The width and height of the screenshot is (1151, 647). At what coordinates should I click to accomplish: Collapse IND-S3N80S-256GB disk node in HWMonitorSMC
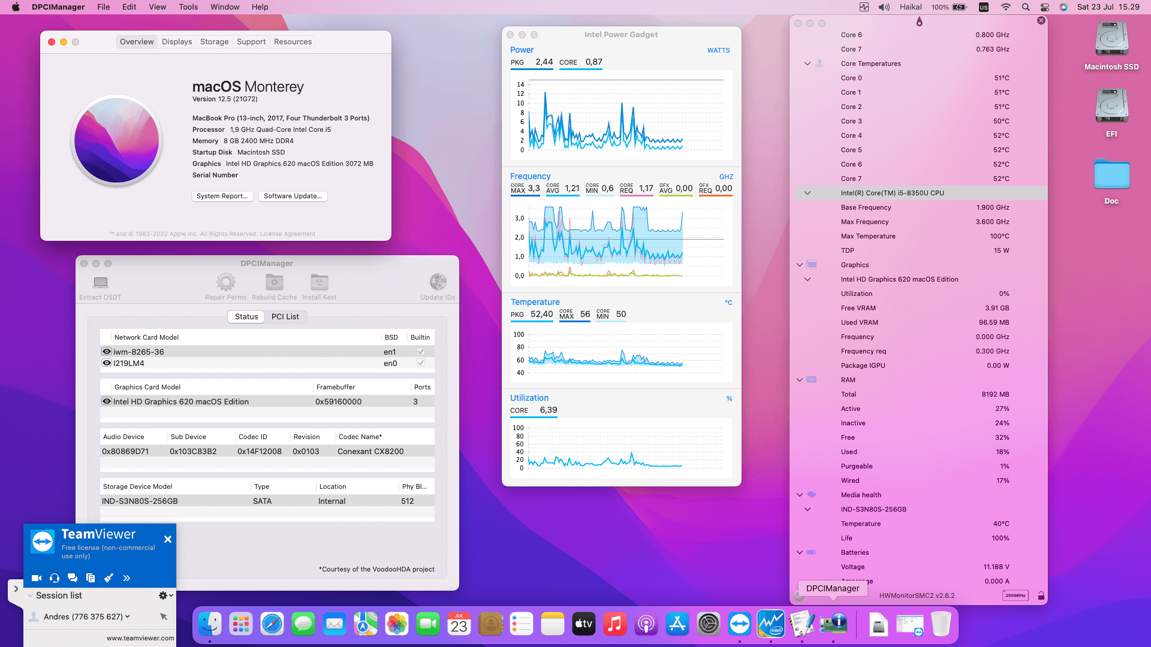point(807,509)
